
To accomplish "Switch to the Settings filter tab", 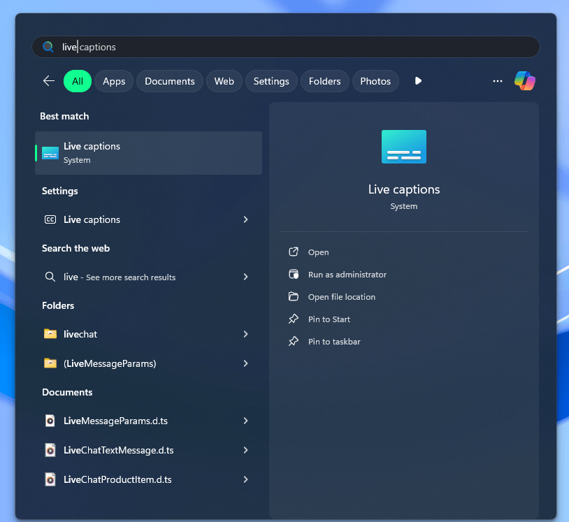I will point(271,81).
